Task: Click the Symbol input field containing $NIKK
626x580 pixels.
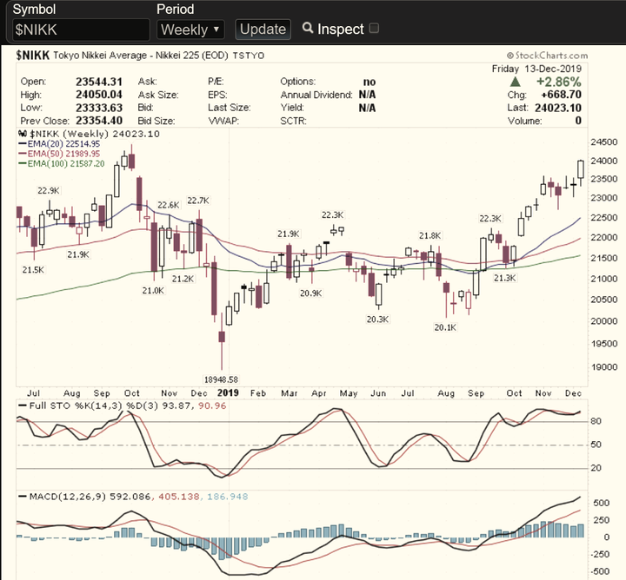Action: [x=81, y=30]
